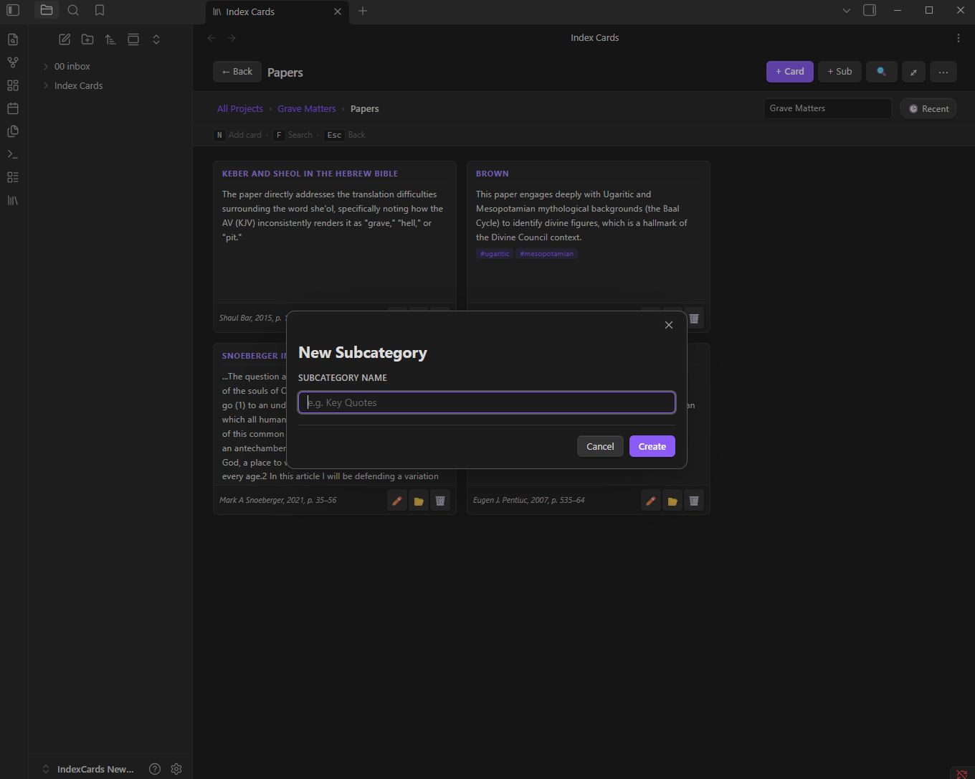The image size is (975, 779).
Task: Open today's daily note calendar icon
Action: click(13, 108)
